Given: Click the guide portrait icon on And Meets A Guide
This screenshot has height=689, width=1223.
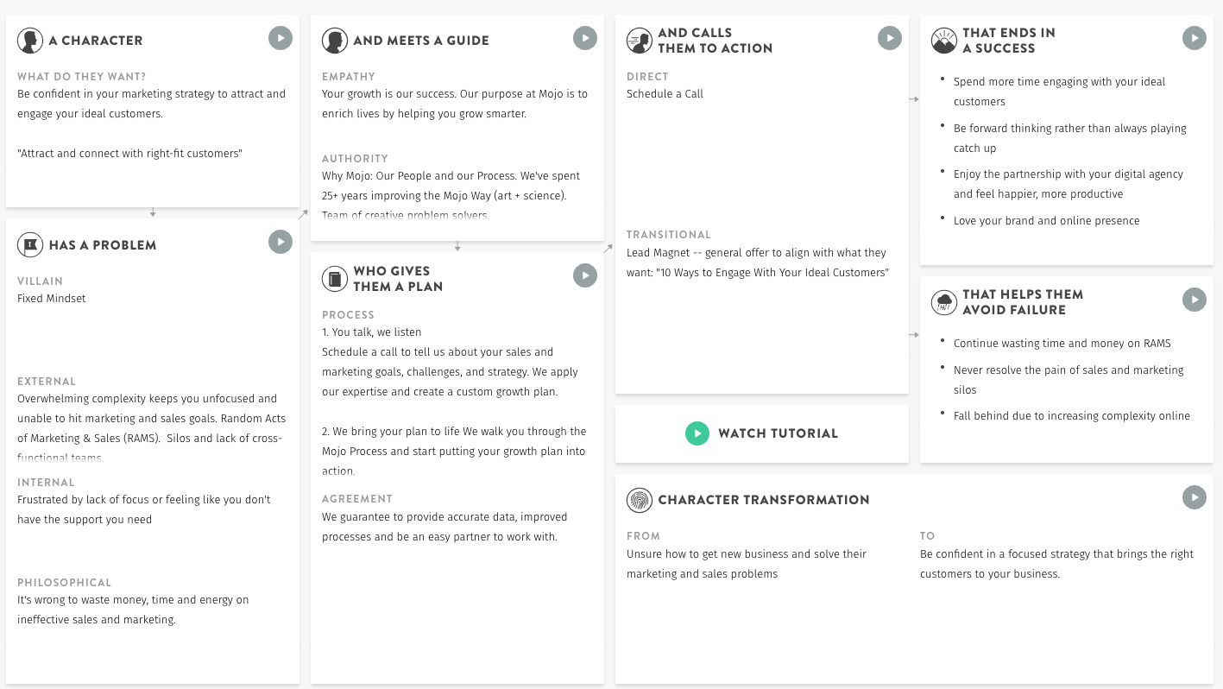Looking at the screenshot, I should 336,40.
